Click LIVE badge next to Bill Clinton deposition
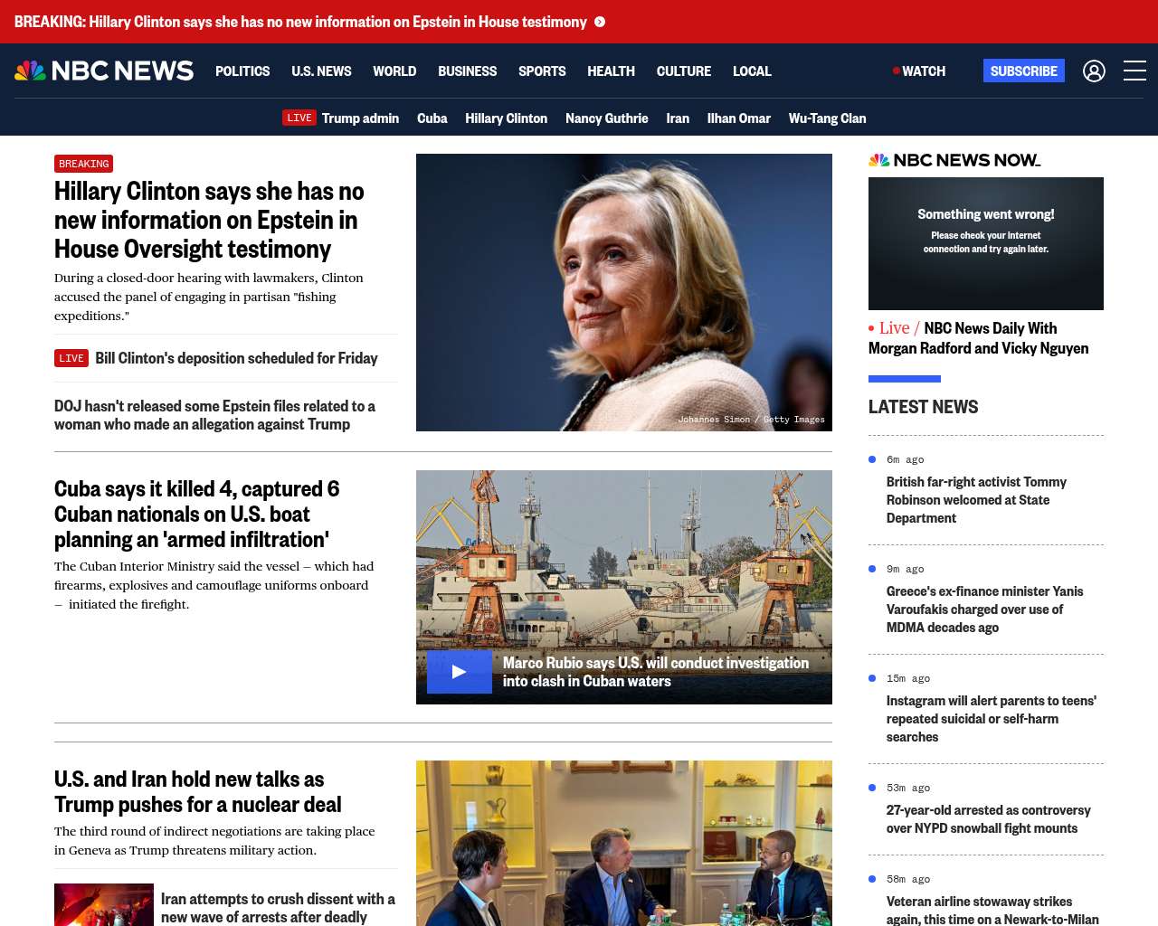1158x926 pixels. pos(71,358)
